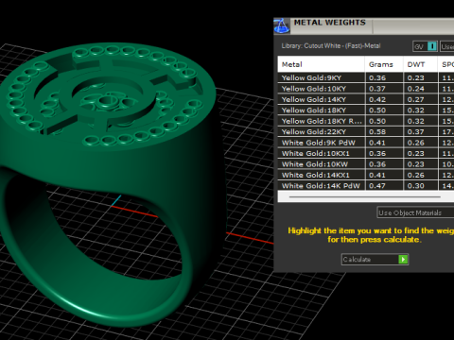Screen dimensions: 454x340
Task: Click the 0.47 grams value for 14K PdW
Action: pos(377,186)
